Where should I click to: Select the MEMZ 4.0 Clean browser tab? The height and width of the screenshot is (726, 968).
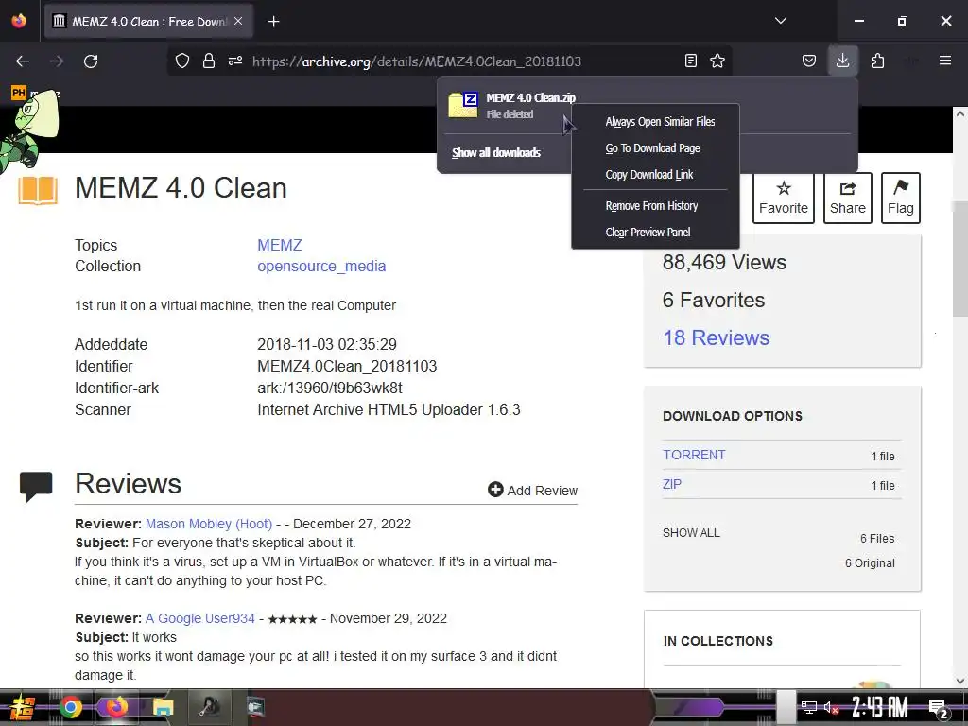[x=148, y=22]
